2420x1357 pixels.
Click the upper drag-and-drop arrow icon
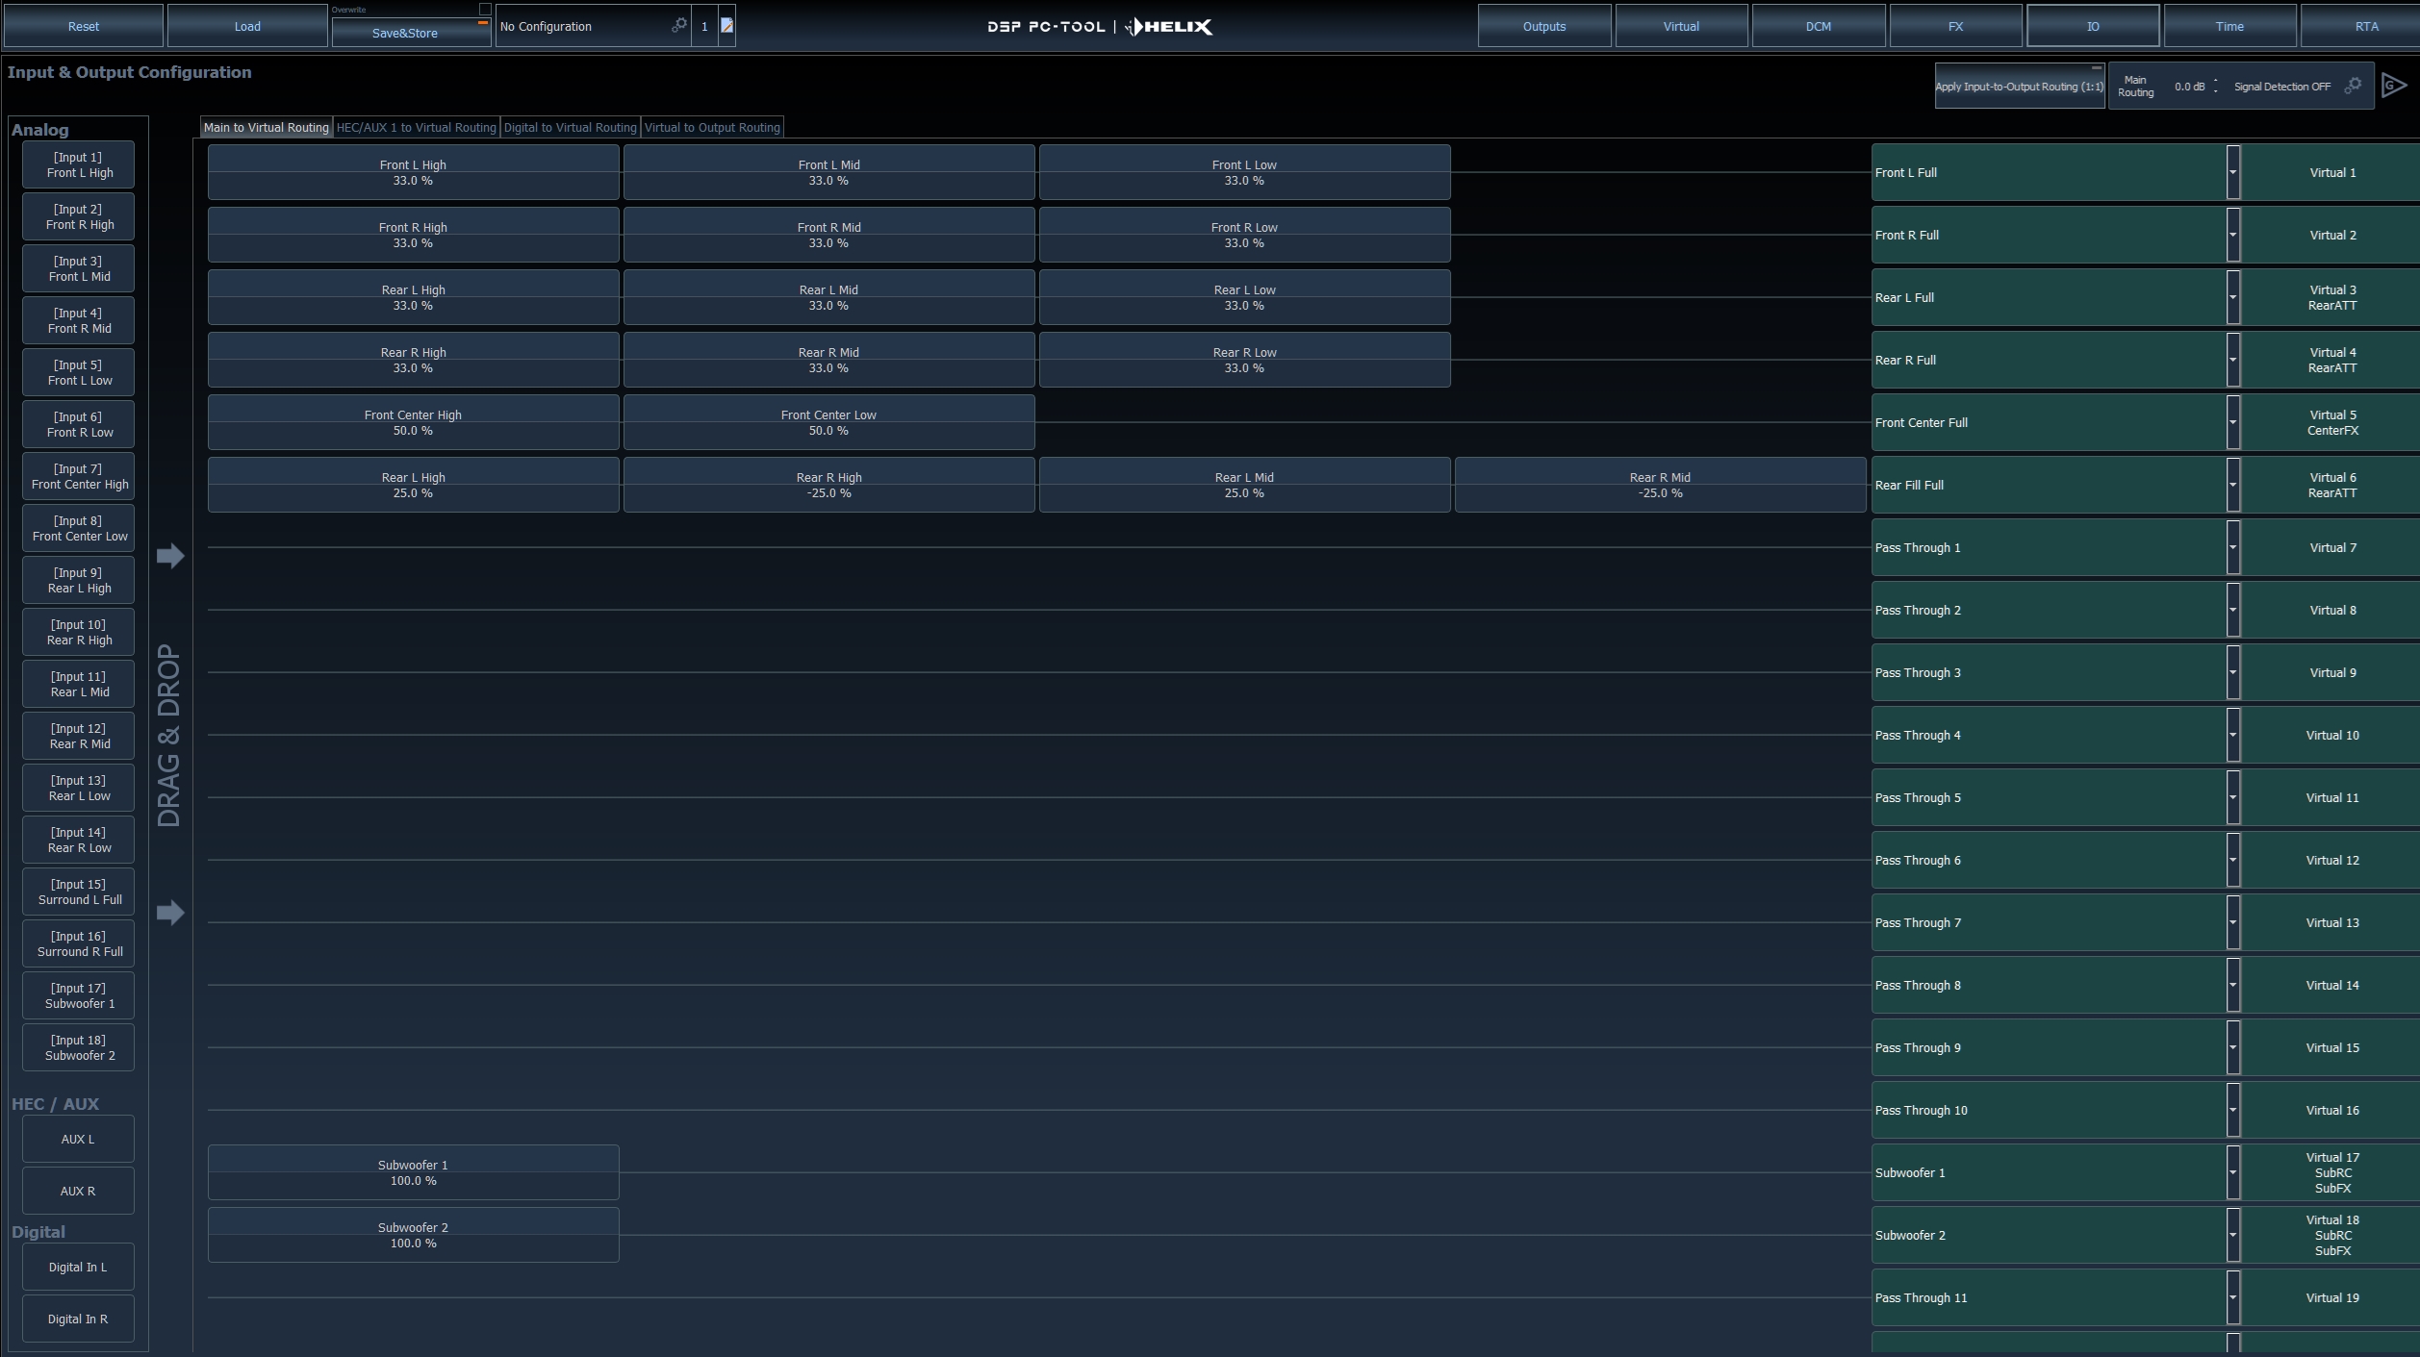[170, 555]
